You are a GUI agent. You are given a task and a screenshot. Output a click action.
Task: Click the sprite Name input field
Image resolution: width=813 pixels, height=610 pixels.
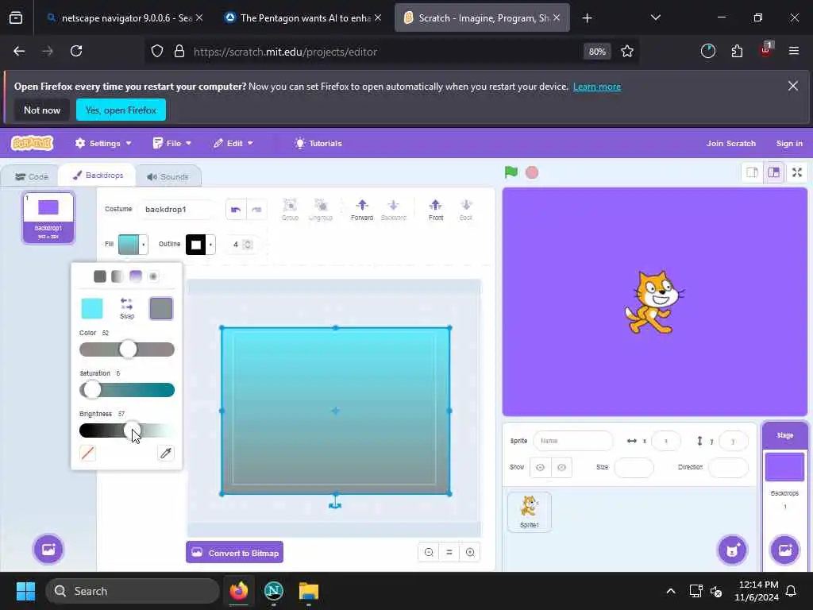[573, 441]
